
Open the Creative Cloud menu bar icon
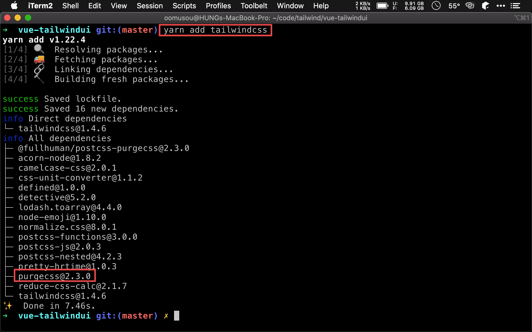pos(470,6)
